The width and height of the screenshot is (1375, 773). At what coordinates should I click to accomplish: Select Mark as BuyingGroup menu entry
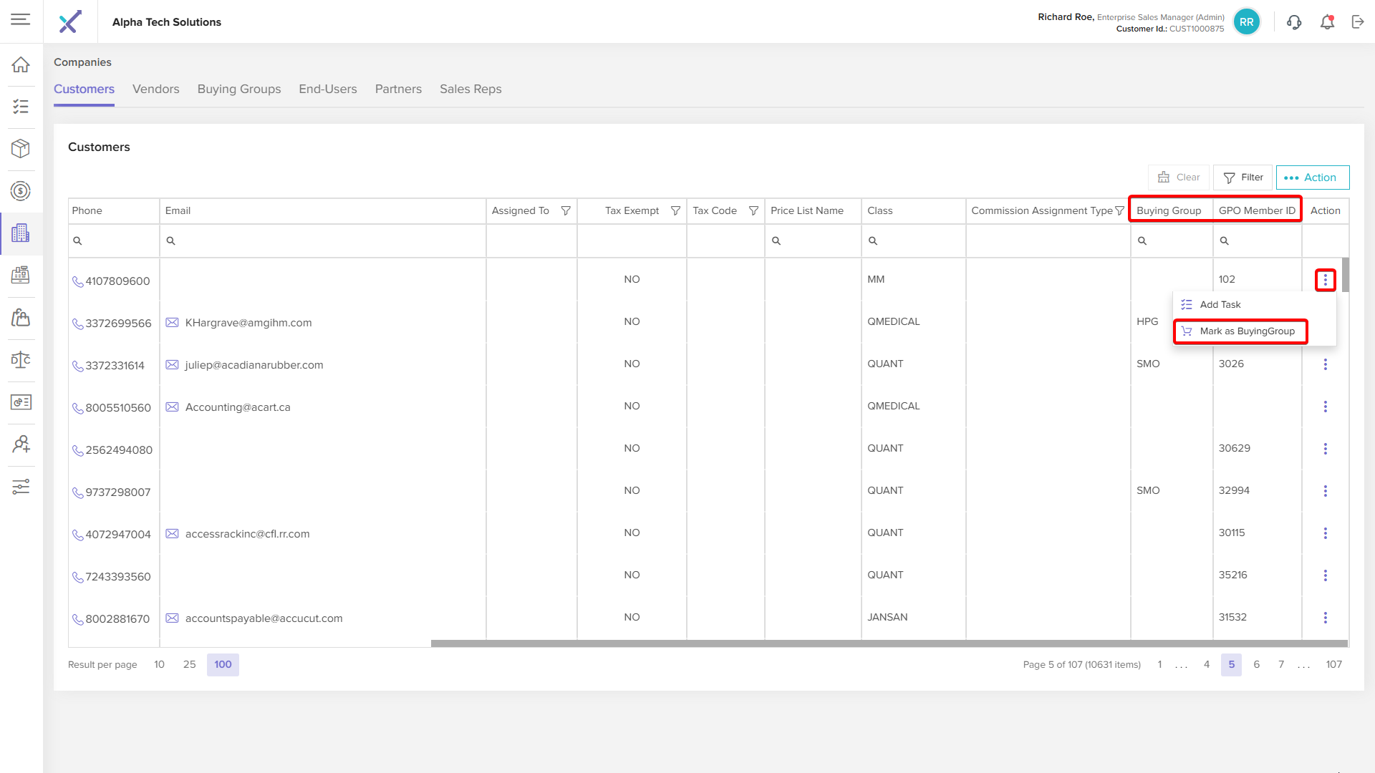[1247, 331]
